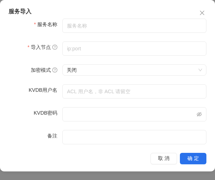Viewport: 215px width, 180px height.
Task: Click the 服务名称 input field
Action: coord(134,26)
